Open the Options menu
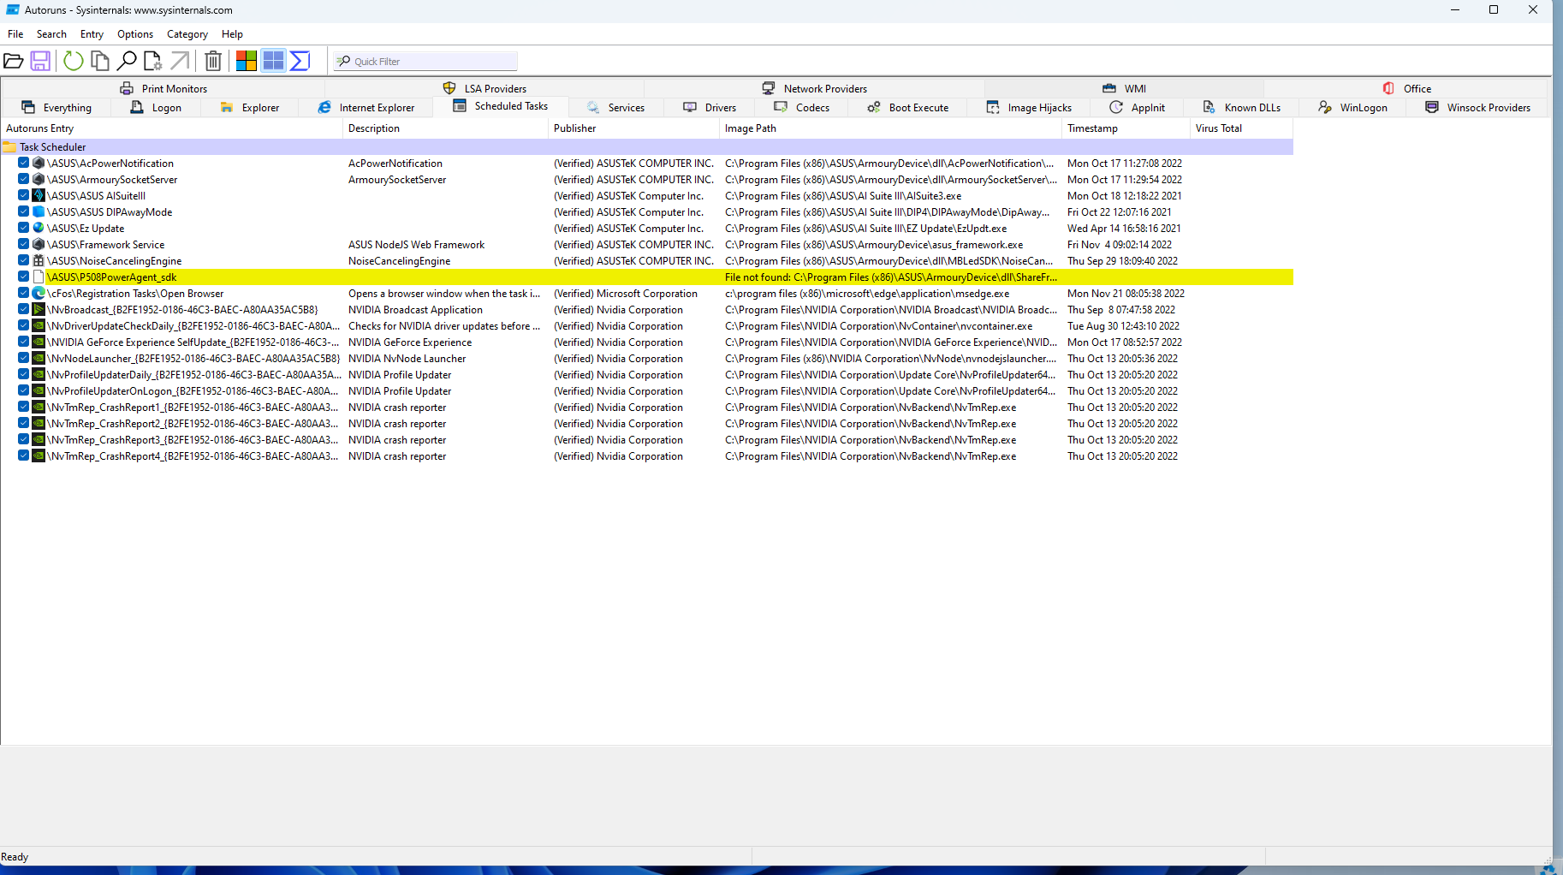Viewport: 1563px width, 875px height. click(x=135, y=34)
